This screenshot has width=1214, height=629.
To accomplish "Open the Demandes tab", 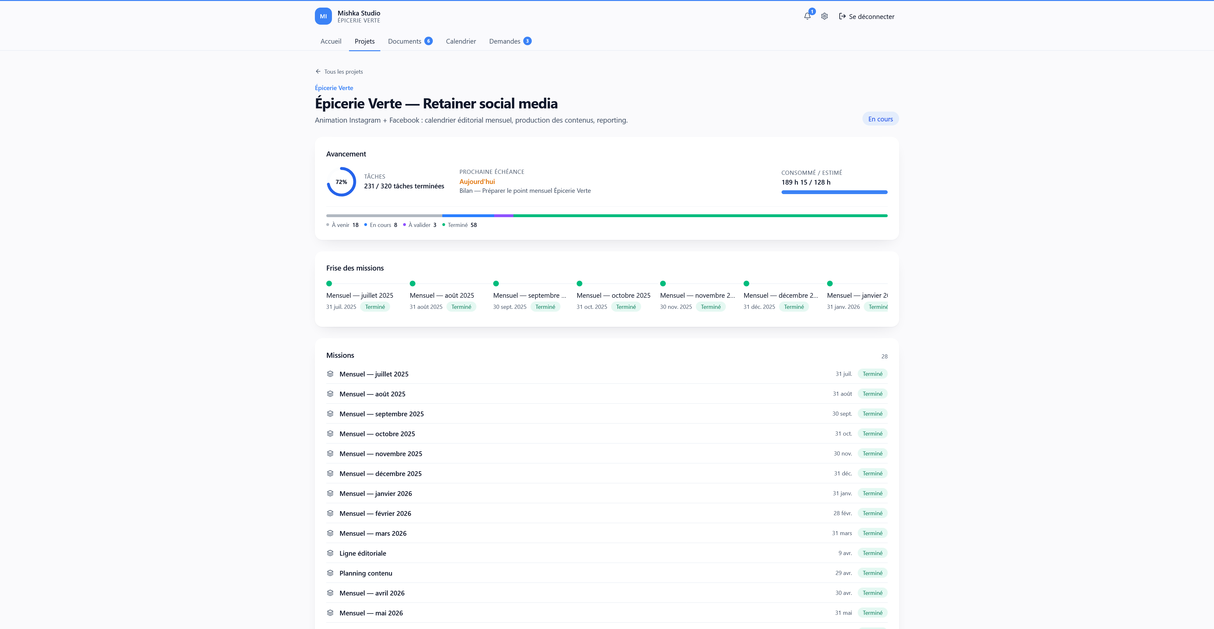I will click(x=510, y=41).
